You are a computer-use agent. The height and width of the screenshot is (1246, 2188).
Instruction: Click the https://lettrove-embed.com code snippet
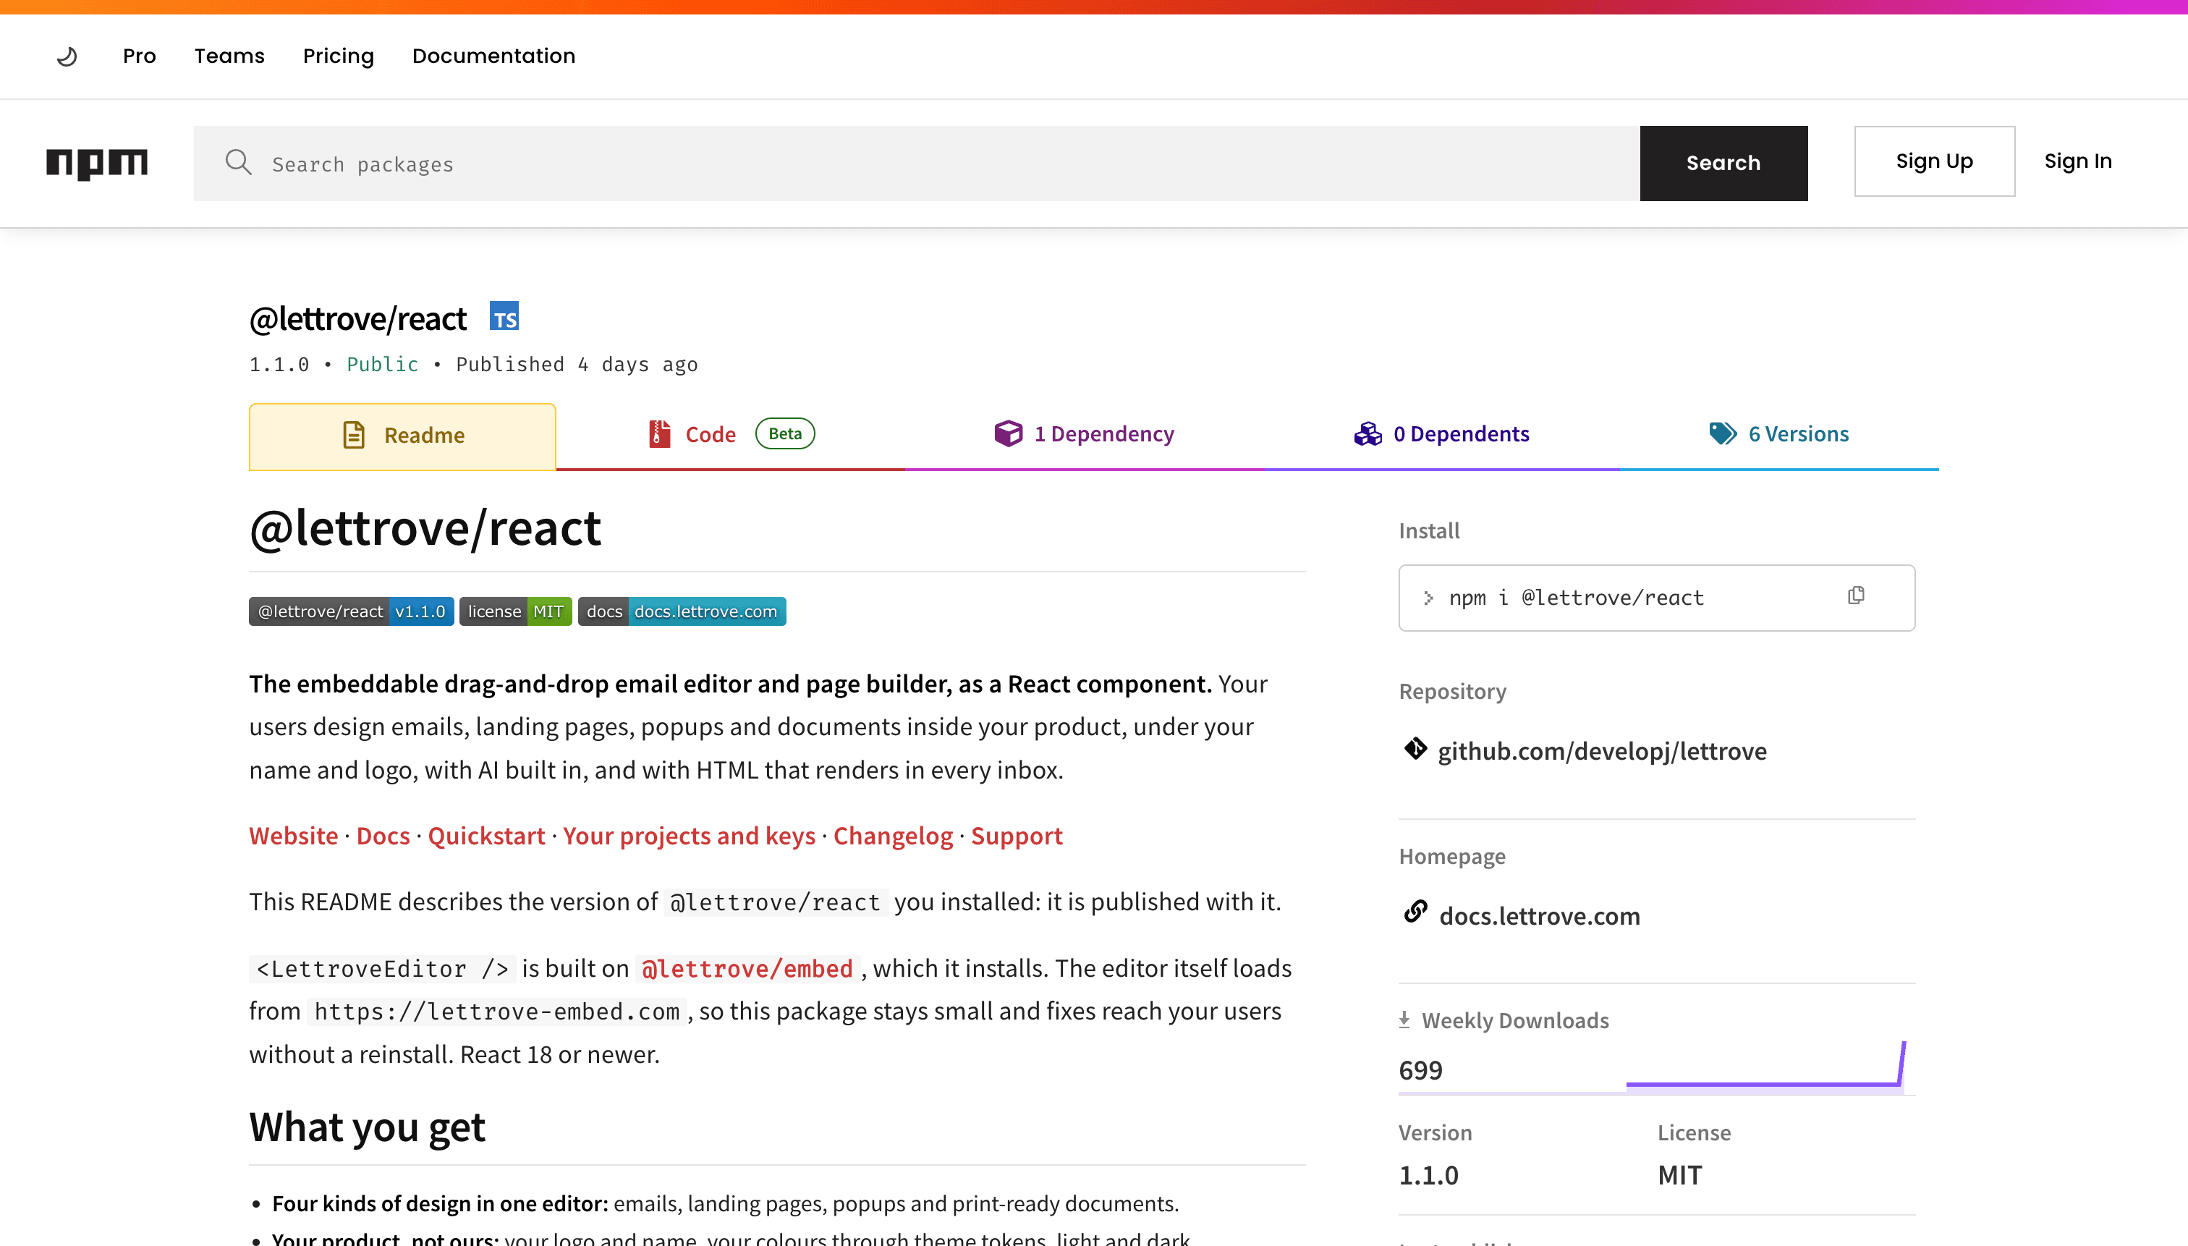[x=496, y=1012]
